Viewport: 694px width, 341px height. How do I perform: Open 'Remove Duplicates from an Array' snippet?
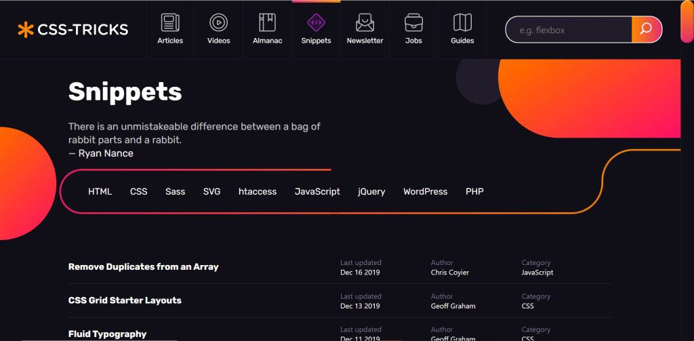[144, 267]
